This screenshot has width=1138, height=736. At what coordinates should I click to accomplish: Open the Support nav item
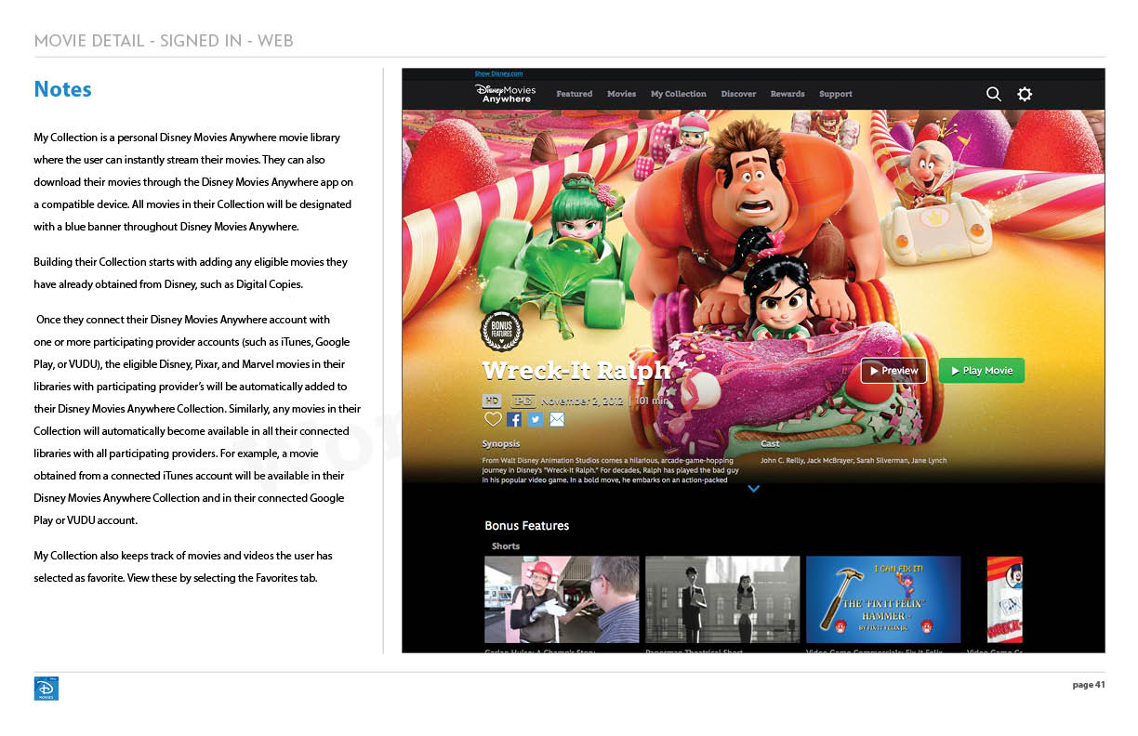click(x=836, y=94)
